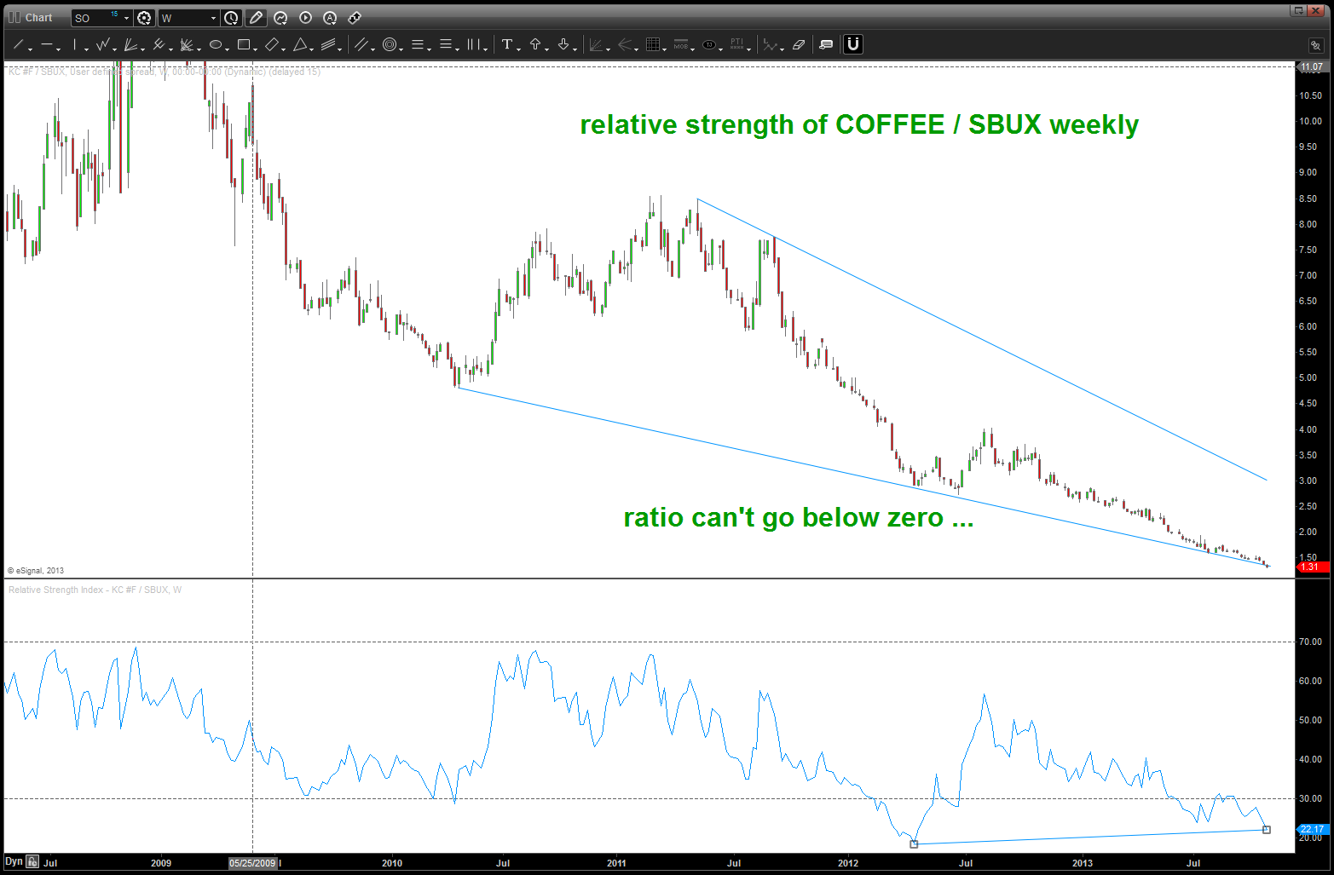
Task: Select the text annotation tool
Action: click(x=507, y=44)
